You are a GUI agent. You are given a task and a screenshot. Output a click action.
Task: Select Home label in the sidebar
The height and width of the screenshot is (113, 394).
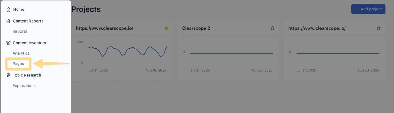(x=19, y=9)
